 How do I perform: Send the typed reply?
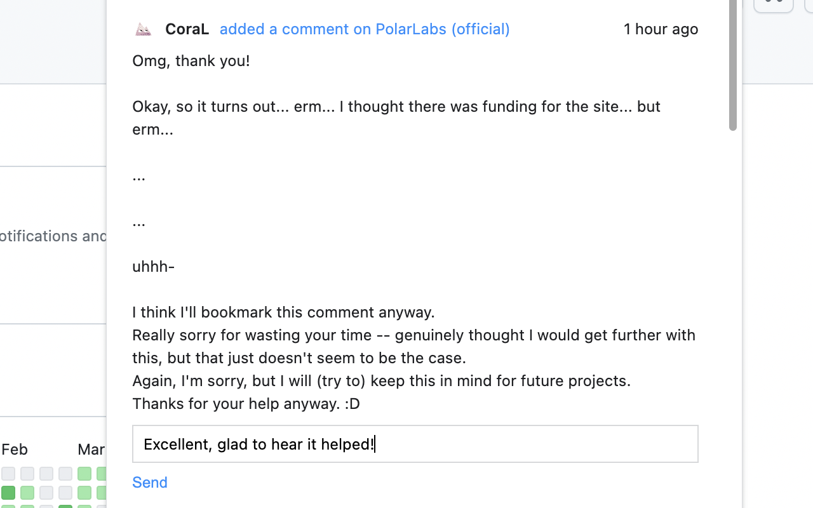pyautogui.click(x=150, y=483)
